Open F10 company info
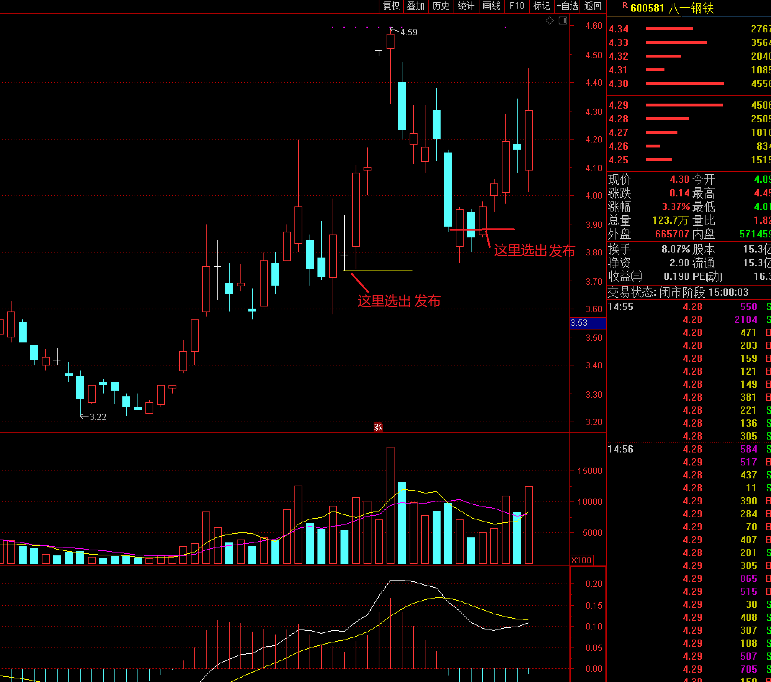 (517, 6)
